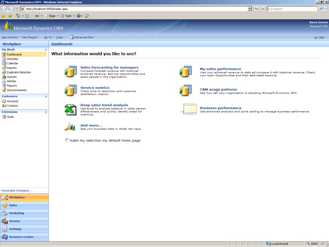
Task: Click the Live Search magnifier icon
Action: (321, 9)
